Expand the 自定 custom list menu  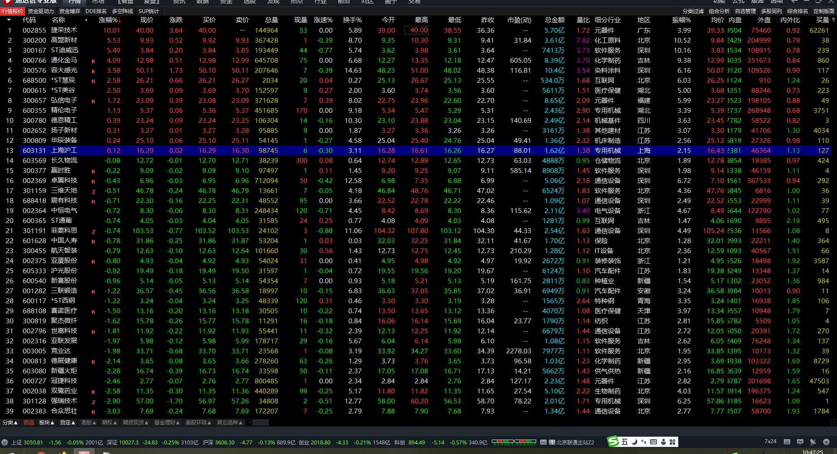point(68,422)
